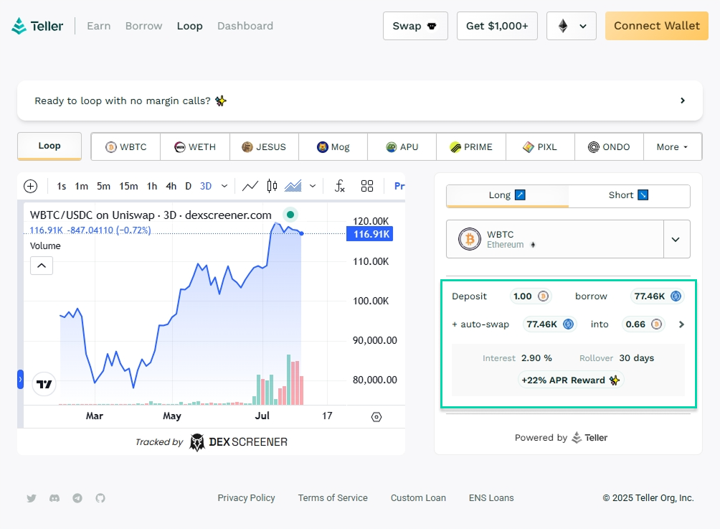The image size is (720, 529).
Task: Click the +22% APR Reward badge
Action: click(x=570, y=380)
